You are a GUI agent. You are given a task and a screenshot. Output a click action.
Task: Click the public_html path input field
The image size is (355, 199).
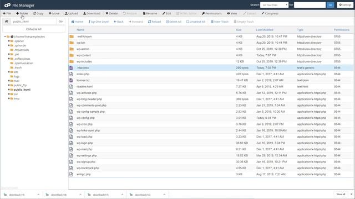click(x=33, y=22)
